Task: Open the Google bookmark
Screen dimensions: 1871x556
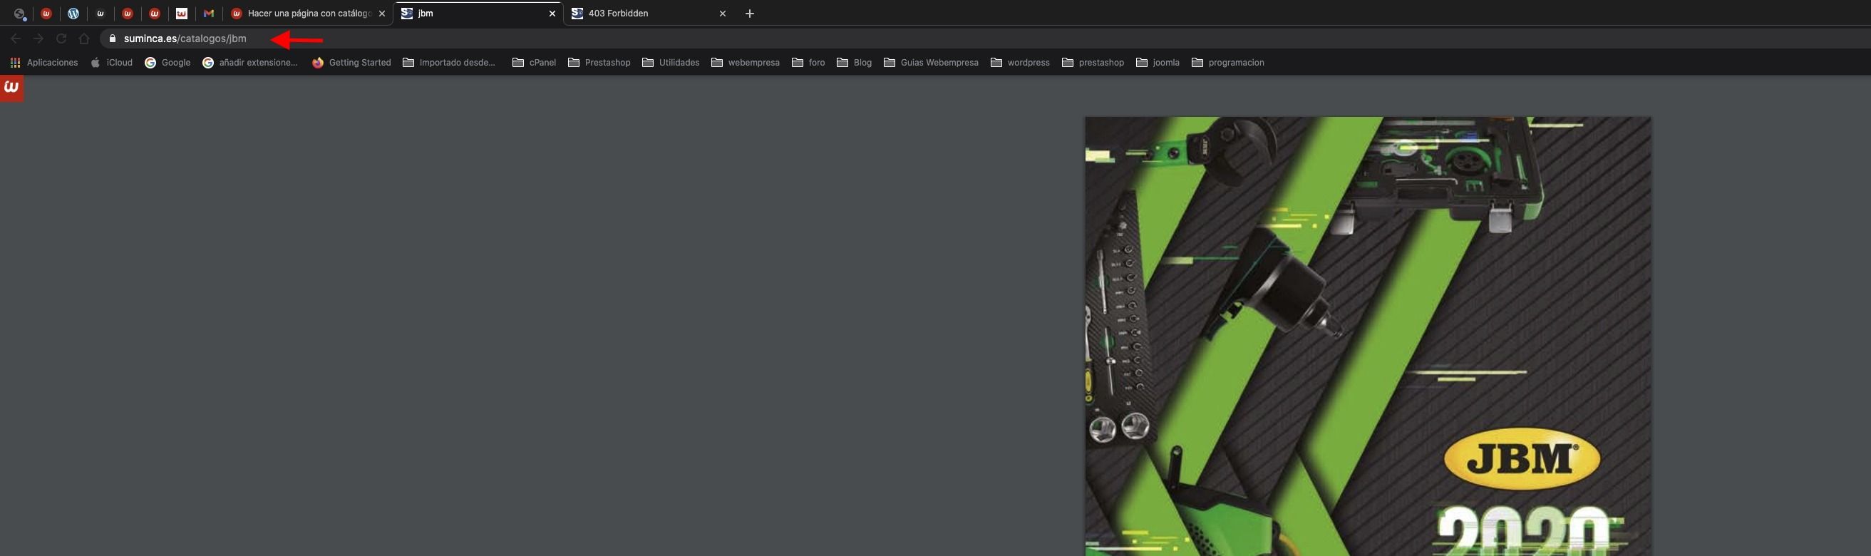Action: pyautogui.click(x=167, y=63)
